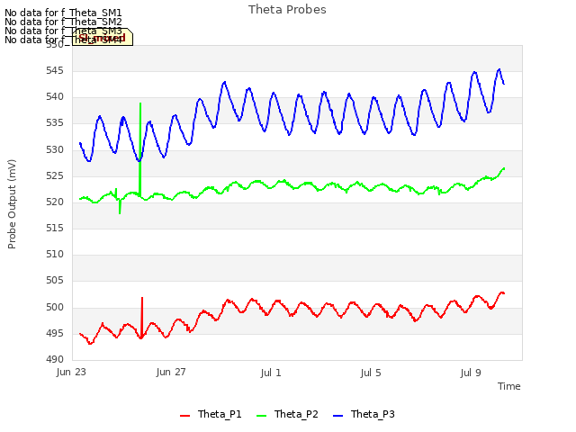Click the 'Jun 23' x-axis label

point(71,372)
